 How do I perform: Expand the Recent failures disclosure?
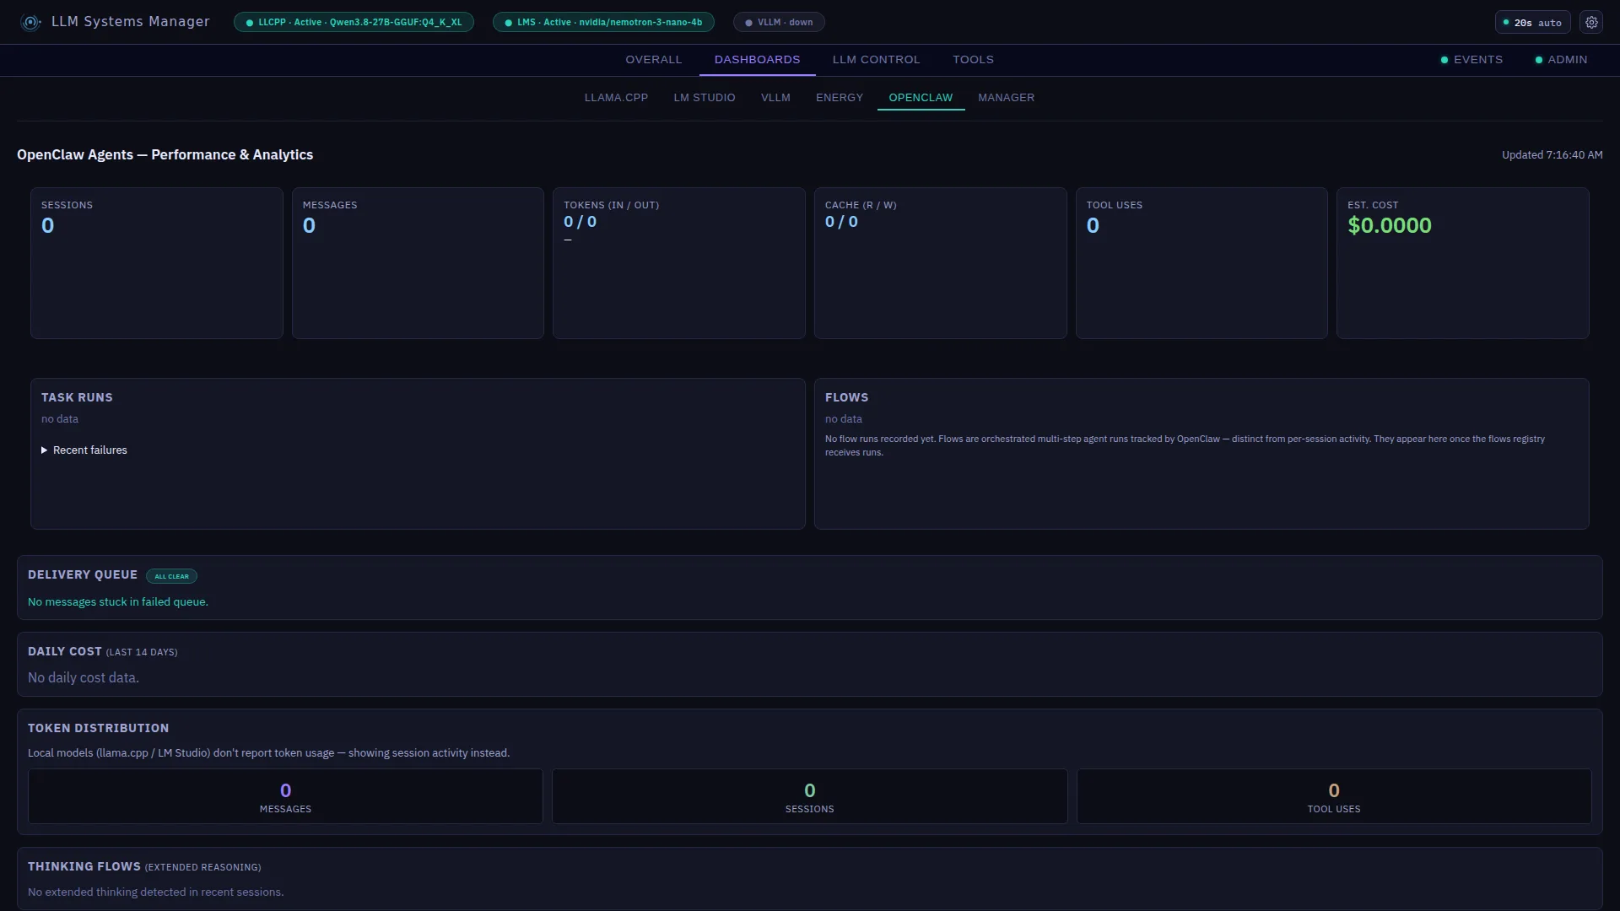pyautogui.click(x=84, y=450)
